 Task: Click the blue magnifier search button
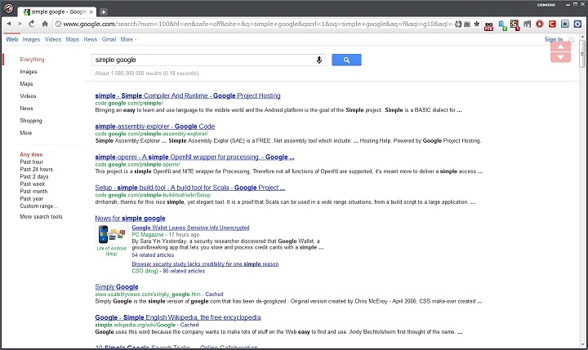(346, 60)
